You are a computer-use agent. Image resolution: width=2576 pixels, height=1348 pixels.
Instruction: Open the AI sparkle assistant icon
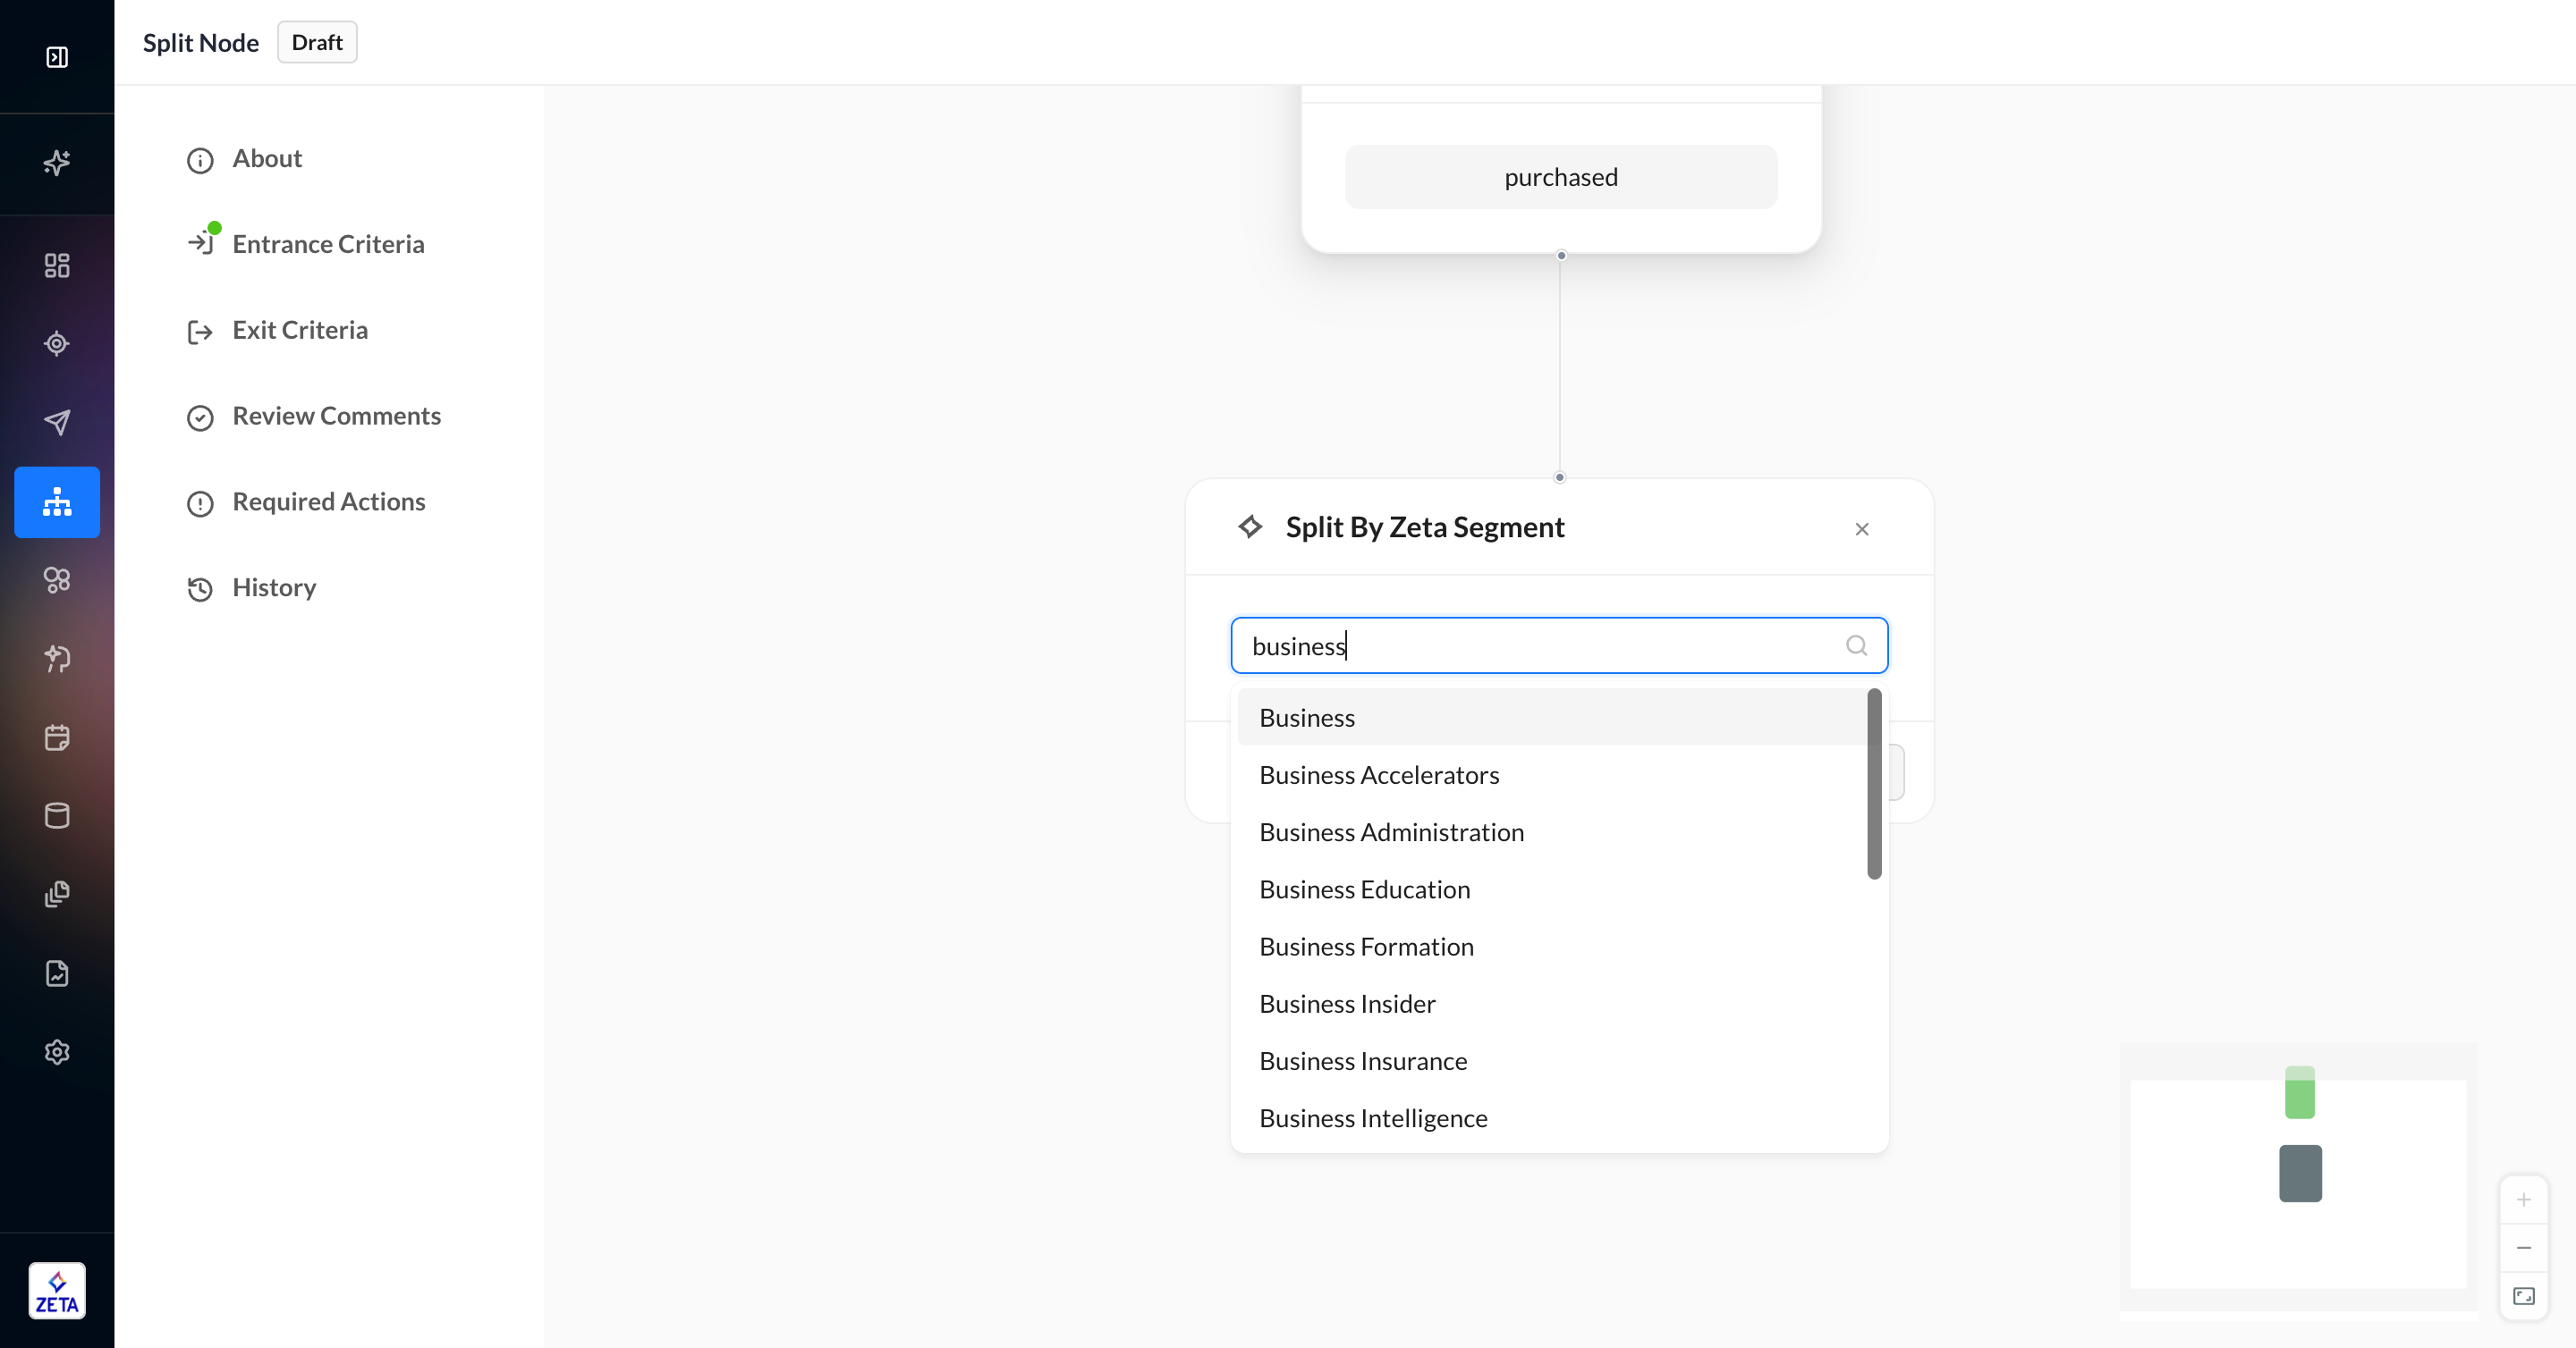click(57, 162)
